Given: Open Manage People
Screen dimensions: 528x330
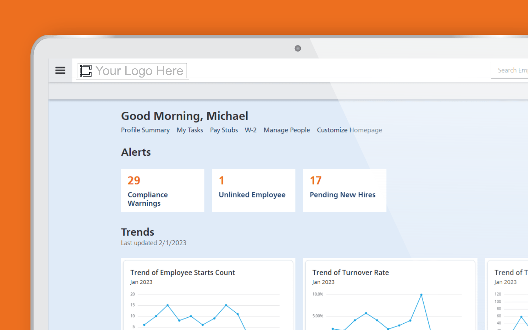Looking at the screenshot, I should click(287, 130).
